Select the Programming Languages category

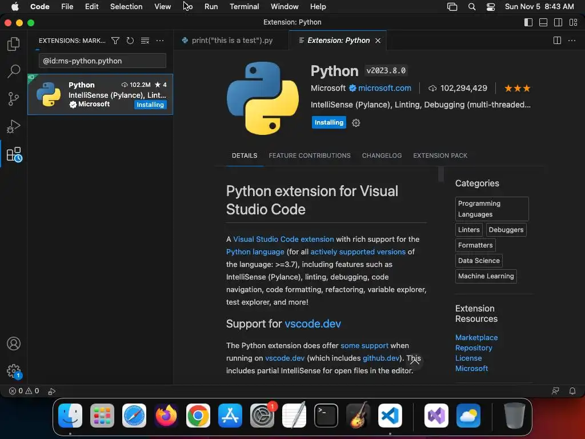492,209
